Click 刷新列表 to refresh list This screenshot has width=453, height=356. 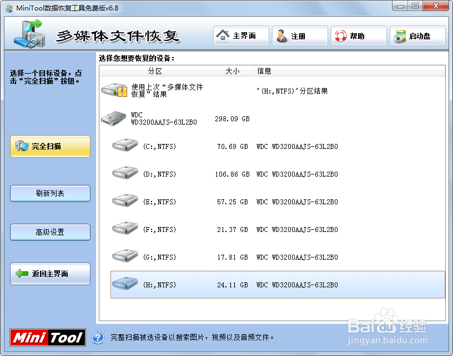point(51,193)
